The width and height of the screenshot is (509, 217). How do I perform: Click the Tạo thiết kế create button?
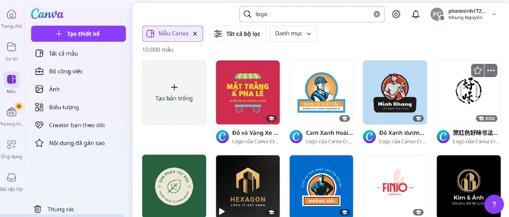click(79, 34)
